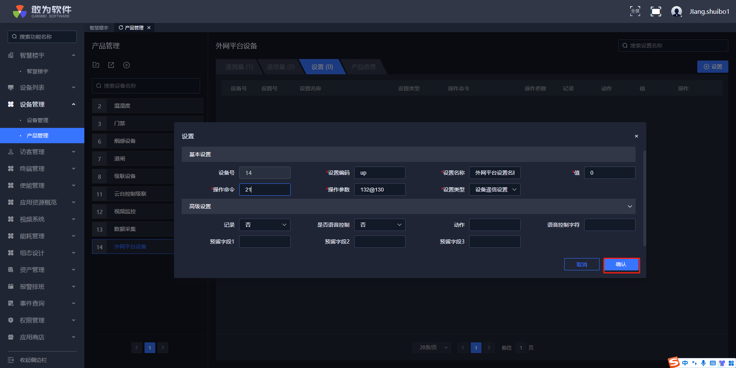
Task: Collapse the 高级设置 section
Action: click(629, 206)
